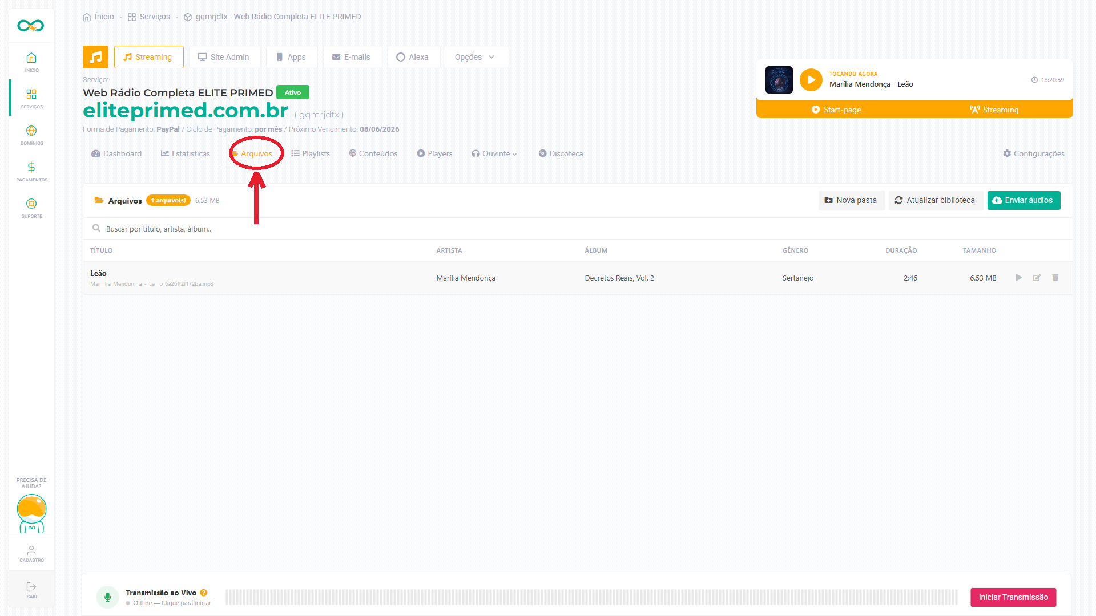Click the Duração column header

[x=901, y=250]
